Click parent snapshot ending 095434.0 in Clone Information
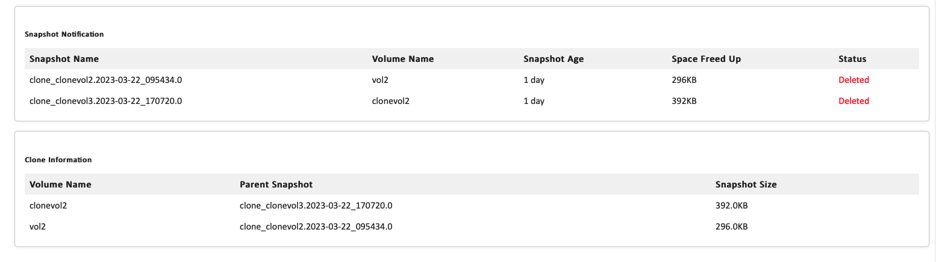Screen dimensions: 936x262 [x=316, y=227]
